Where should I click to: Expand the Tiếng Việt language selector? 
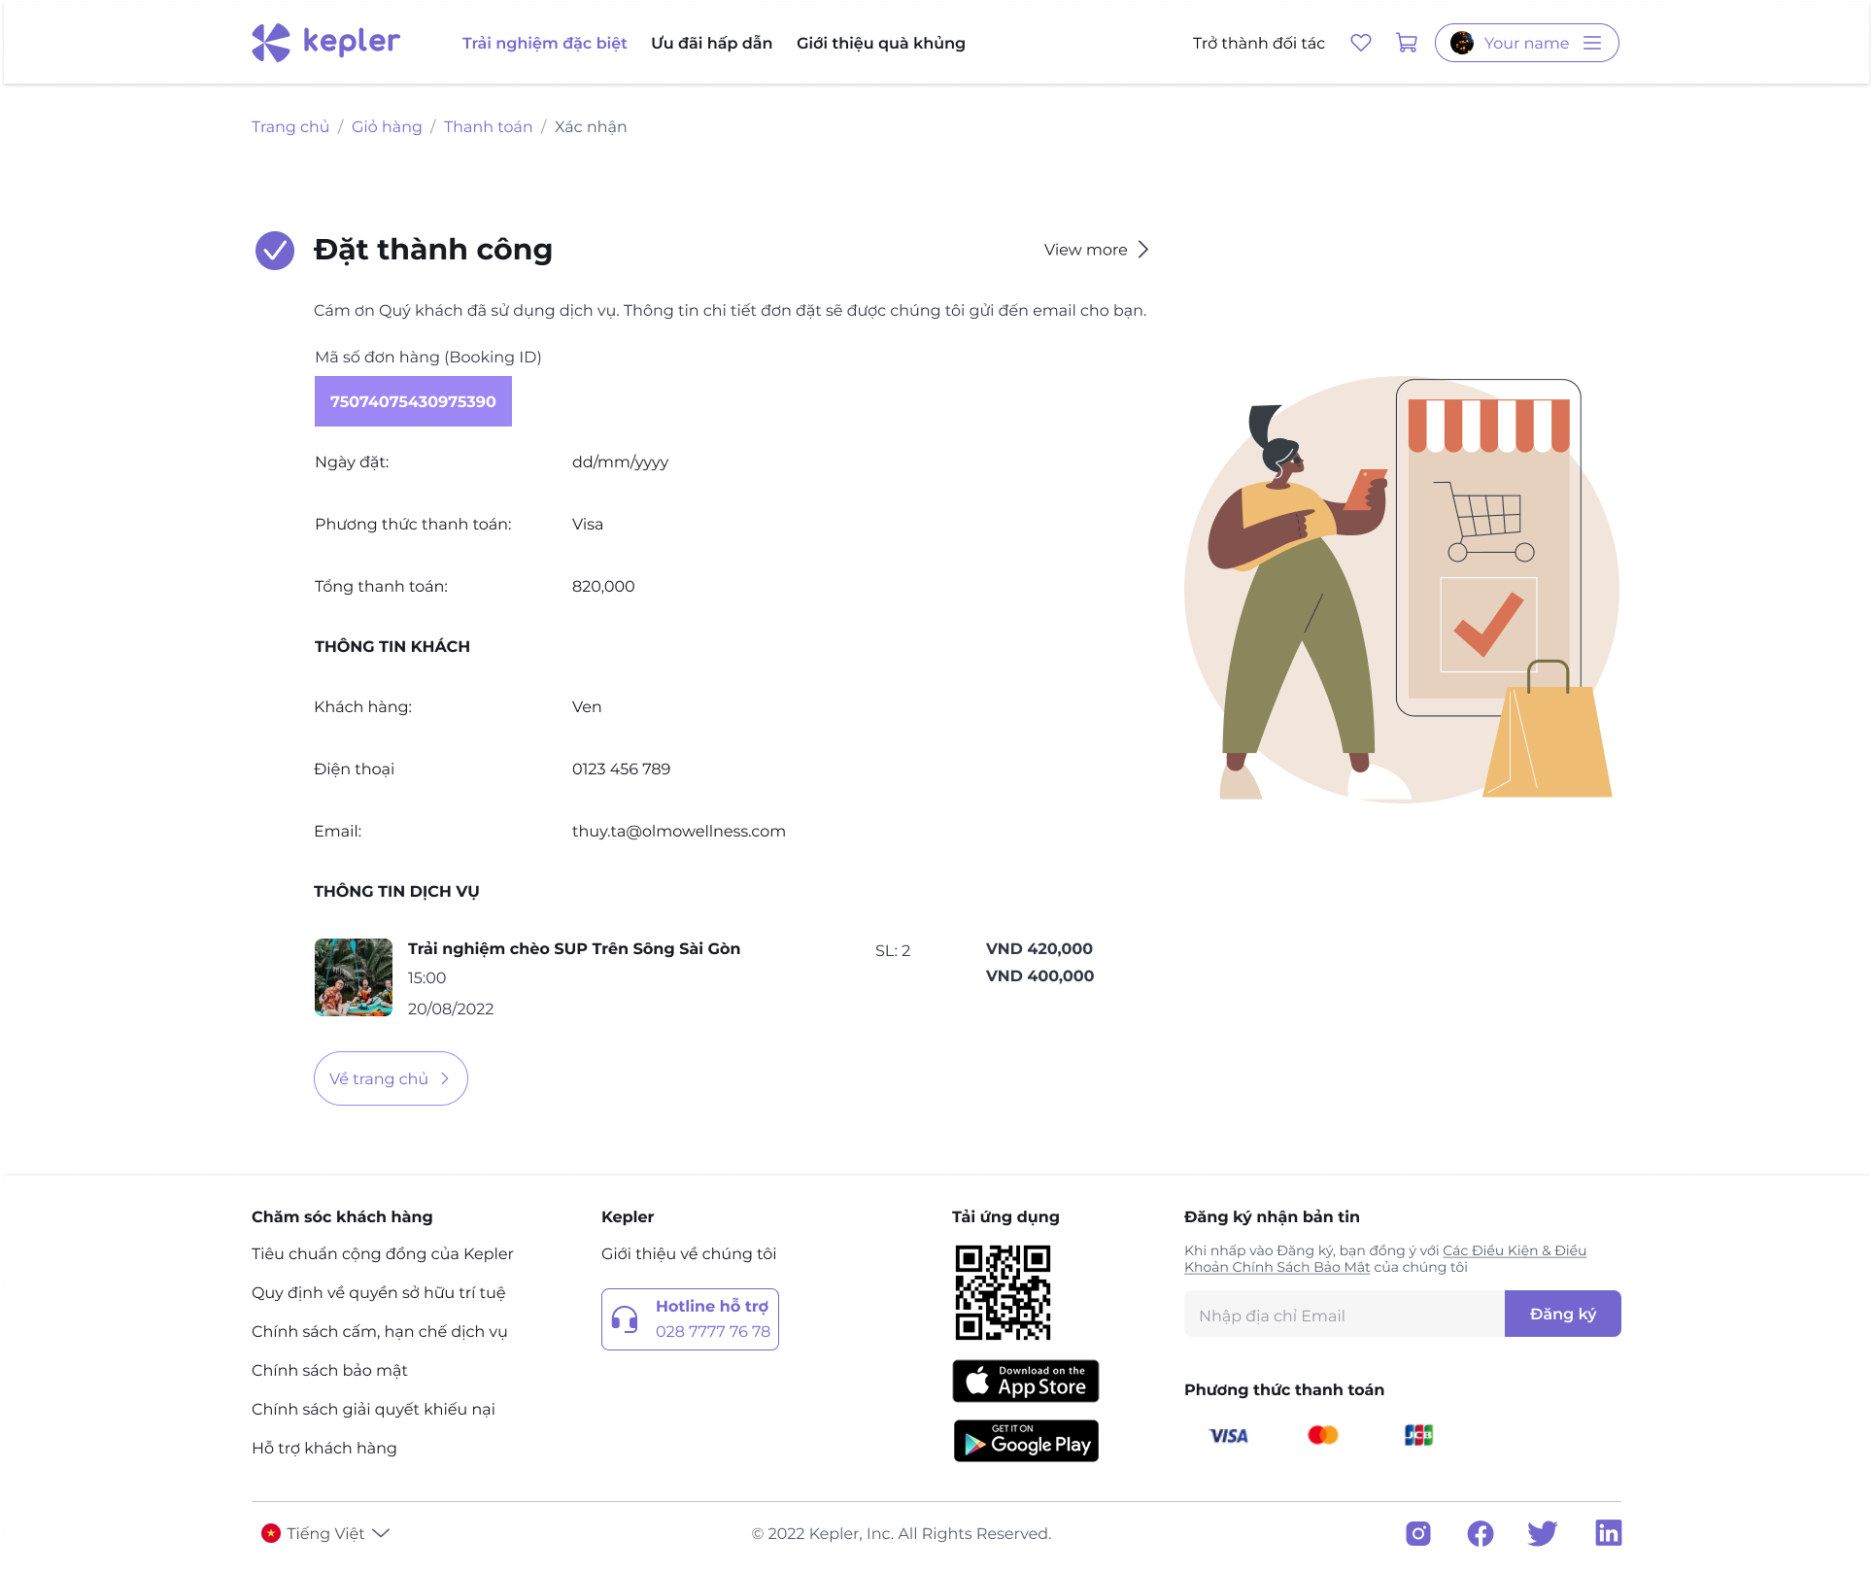pos(325,1533)
